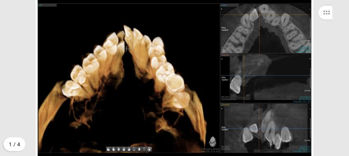Image resolution: width=349 pixels, height=156 pixels.
Task: Select the seventh head-orientation preset in toolbar
Action: pos(140,149)
